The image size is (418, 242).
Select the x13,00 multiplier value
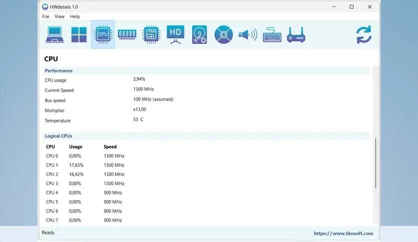coord(139,109)
